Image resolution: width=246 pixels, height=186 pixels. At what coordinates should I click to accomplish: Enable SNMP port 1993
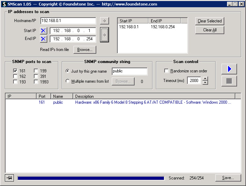(x=36, y=82)
